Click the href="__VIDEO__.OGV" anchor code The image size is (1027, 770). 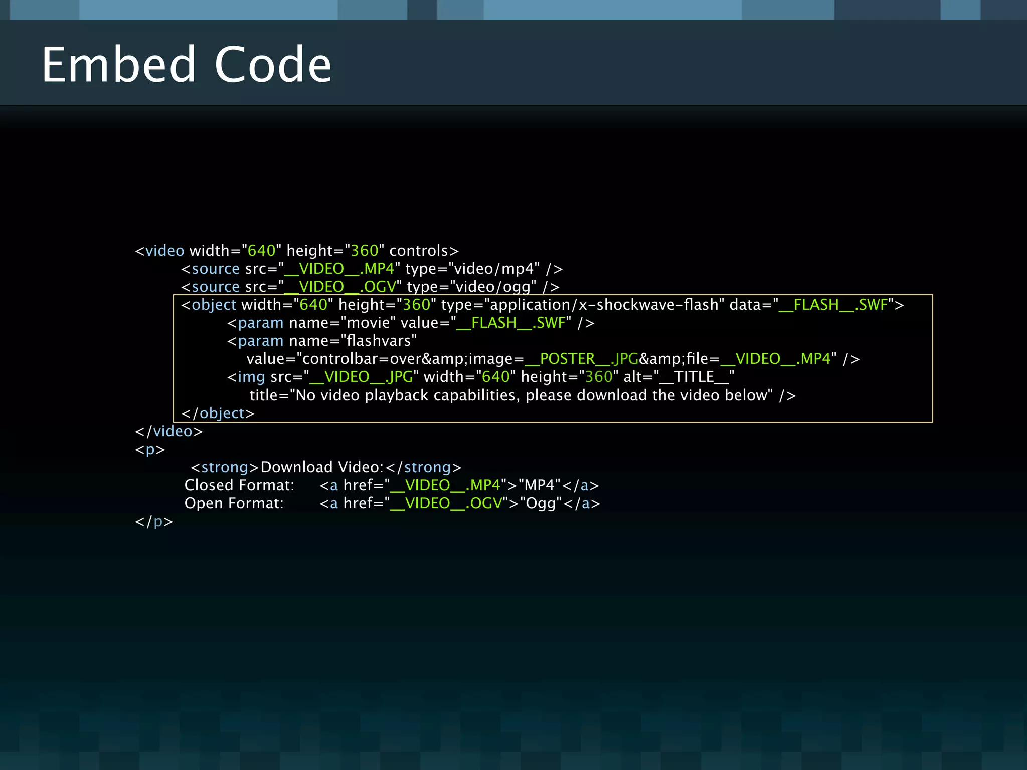[x=460, y=503]
